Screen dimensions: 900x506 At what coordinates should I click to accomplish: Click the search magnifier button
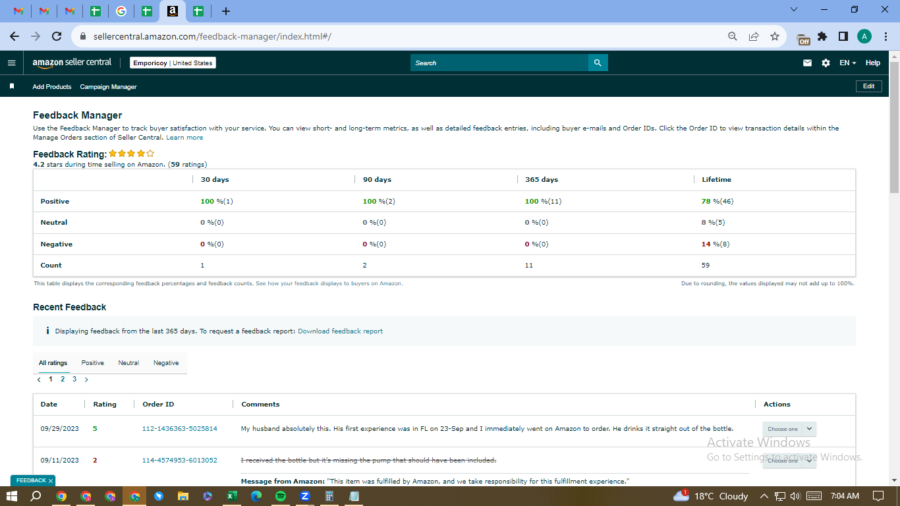point(598,63)
